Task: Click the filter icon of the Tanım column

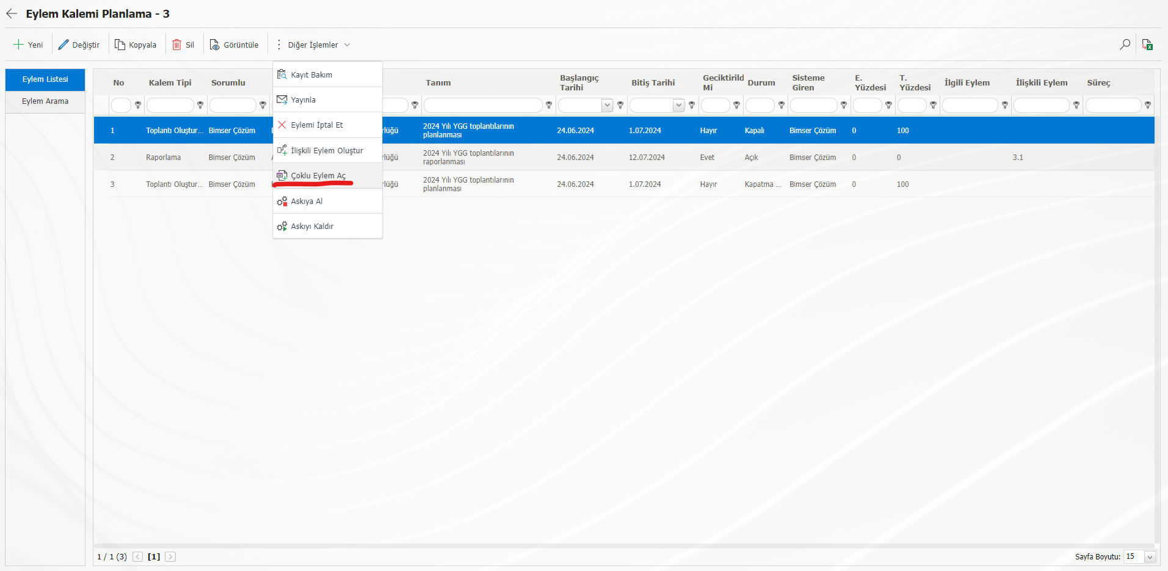Action: click(x=549, y=105)
